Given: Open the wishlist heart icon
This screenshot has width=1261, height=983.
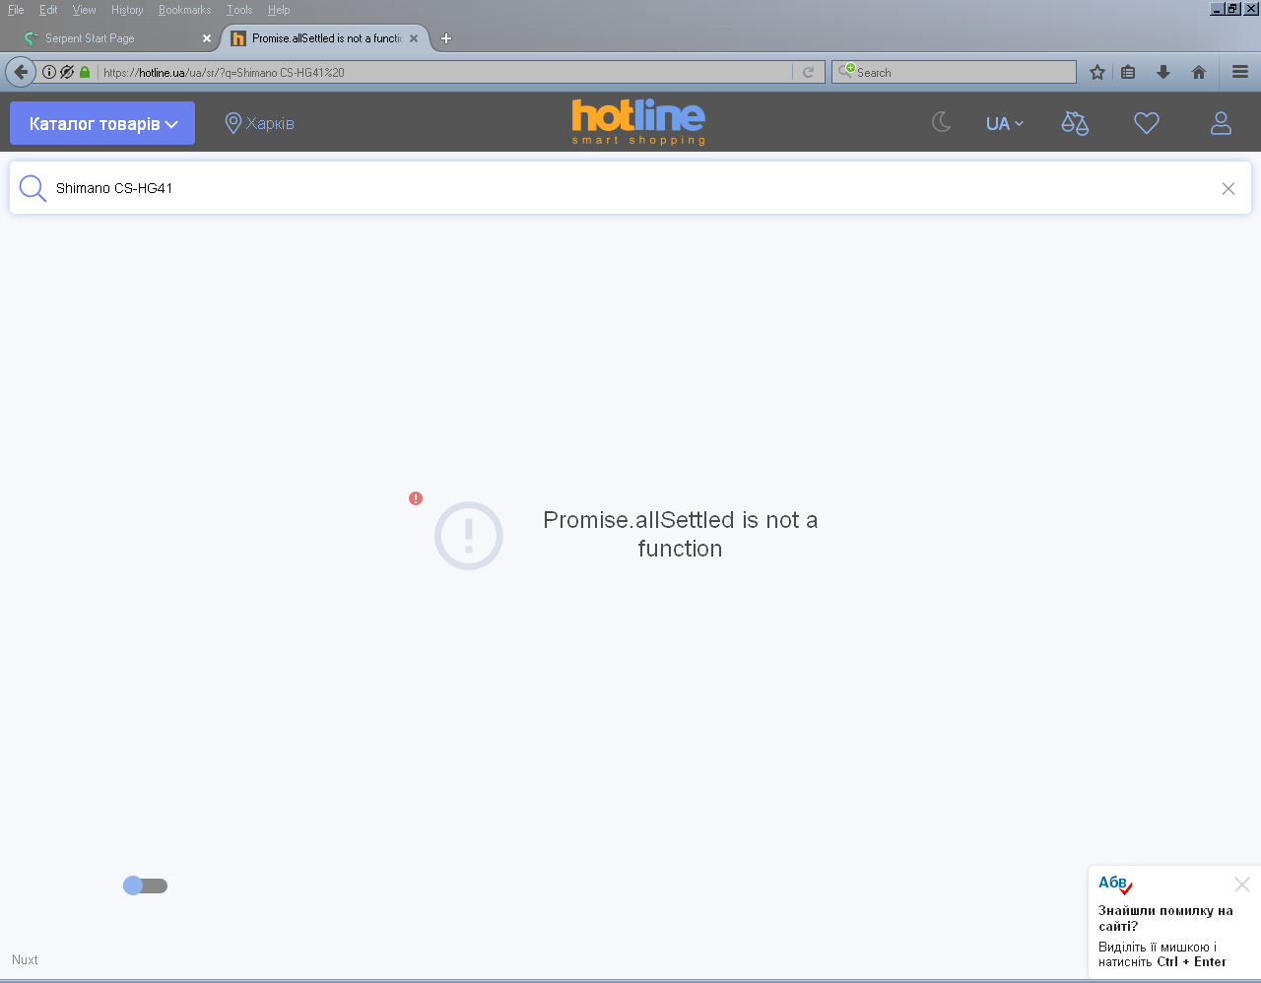Looking at the screenshot, I should click(x=1147, y=123).
